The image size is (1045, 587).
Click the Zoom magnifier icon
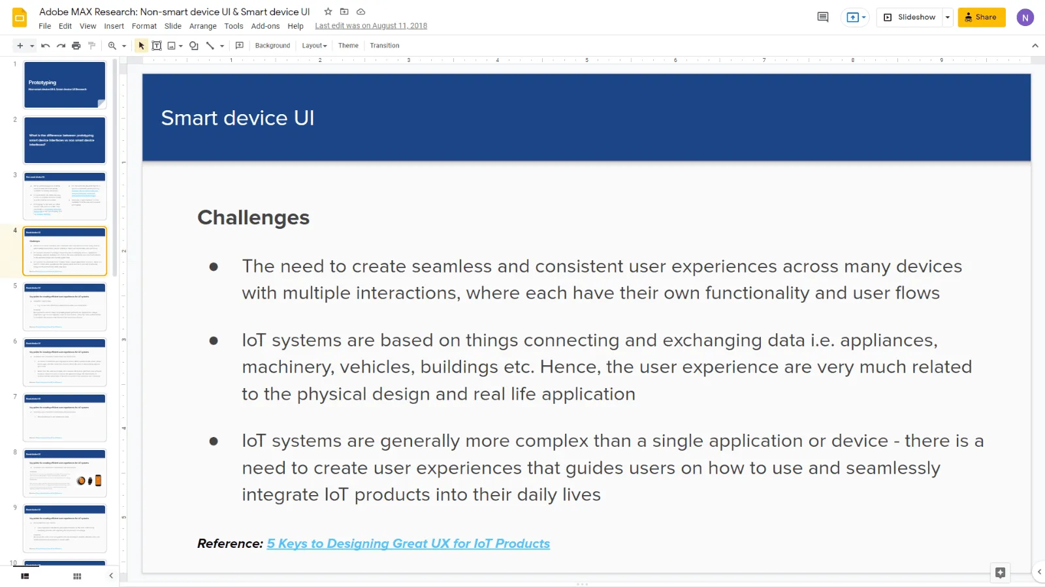pos(112,46)
